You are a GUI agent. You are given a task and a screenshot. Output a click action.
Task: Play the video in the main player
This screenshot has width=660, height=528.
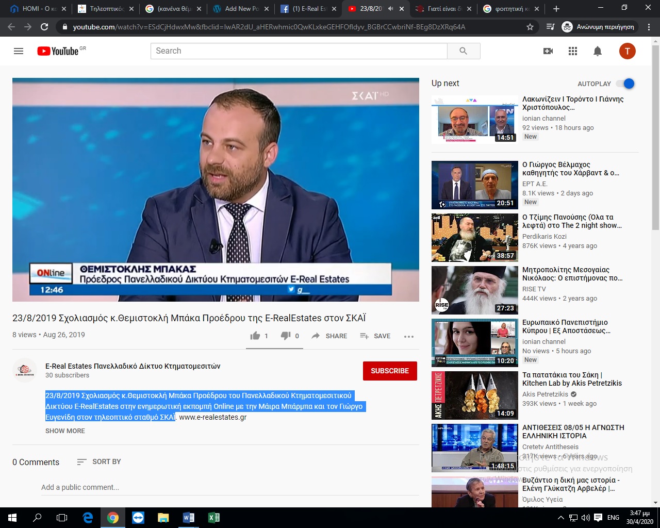[x=216, y=190]
